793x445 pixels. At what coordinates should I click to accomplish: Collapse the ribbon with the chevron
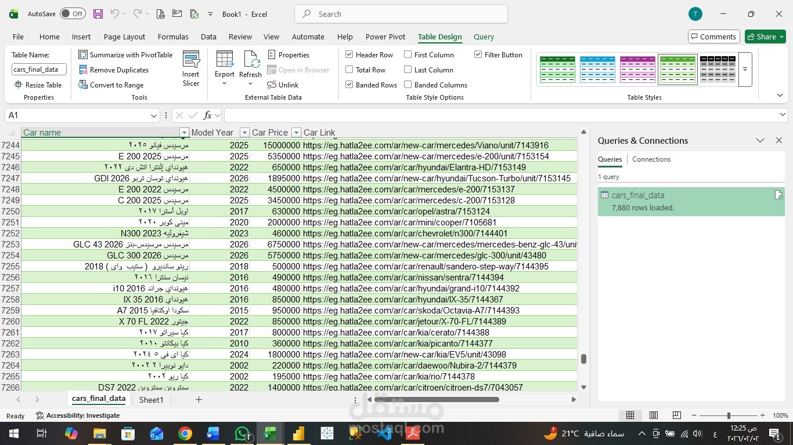click(x=780, y=96)
